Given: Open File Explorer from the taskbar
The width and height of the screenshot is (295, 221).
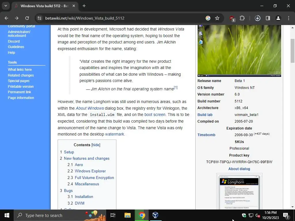Looking at the screenshot, I should pyautogui.click(x=127, y=215).
